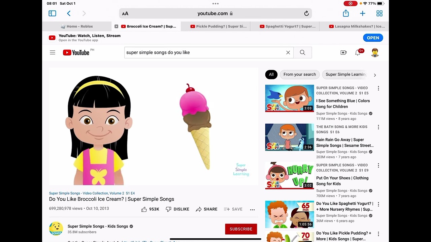
Task: Go back to previous page
Action: coord(69,13)
